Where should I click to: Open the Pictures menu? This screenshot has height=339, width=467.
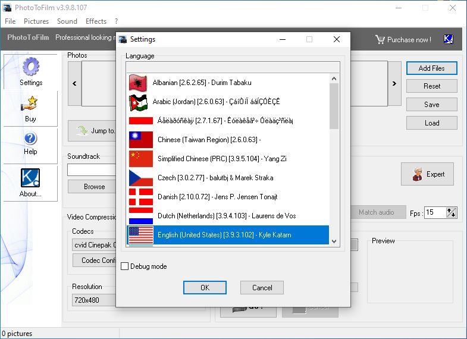[x=36, y=21]
